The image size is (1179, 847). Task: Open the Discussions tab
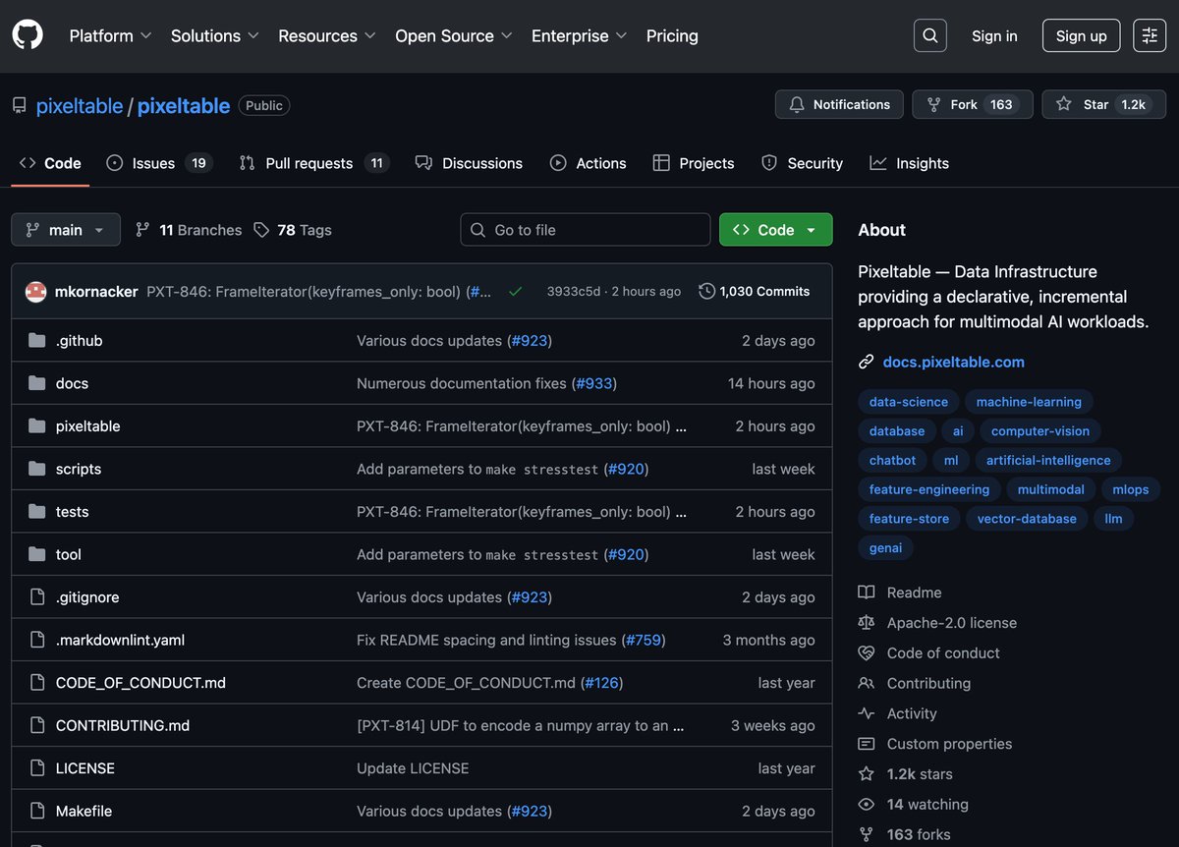tap(469, 163)
